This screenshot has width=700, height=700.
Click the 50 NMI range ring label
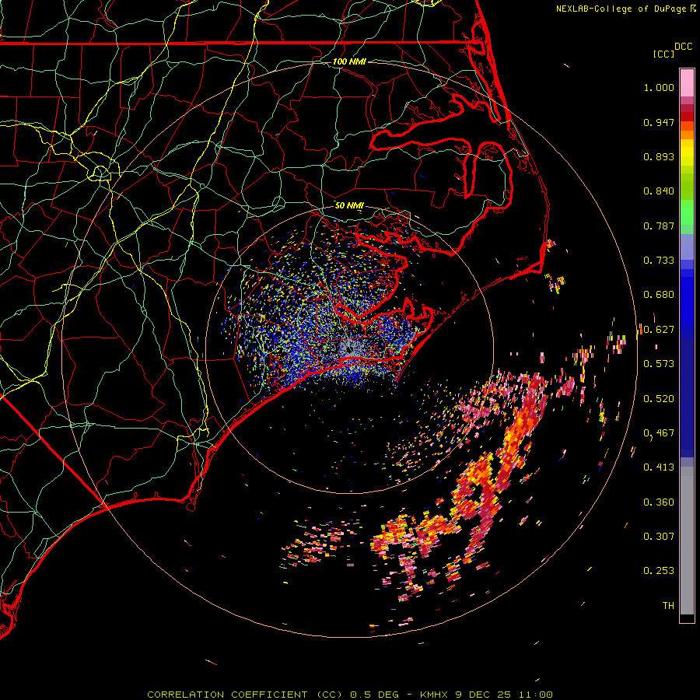coord(349,206)
